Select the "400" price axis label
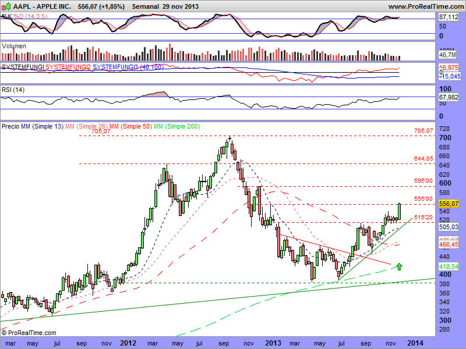The image size is (466, 349). coord(445,275)
